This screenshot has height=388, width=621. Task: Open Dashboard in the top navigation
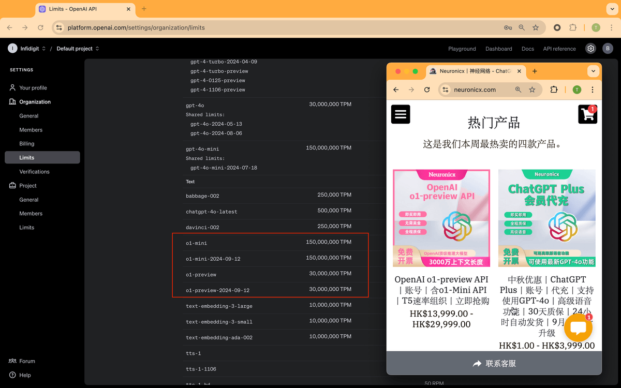click(x=499, y=49)
